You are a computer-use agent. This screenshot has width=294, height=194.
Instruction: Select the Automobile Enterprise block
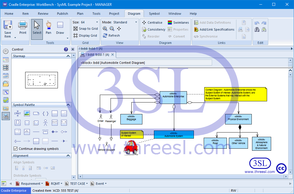pyautogui.click(x=173, y=98)
